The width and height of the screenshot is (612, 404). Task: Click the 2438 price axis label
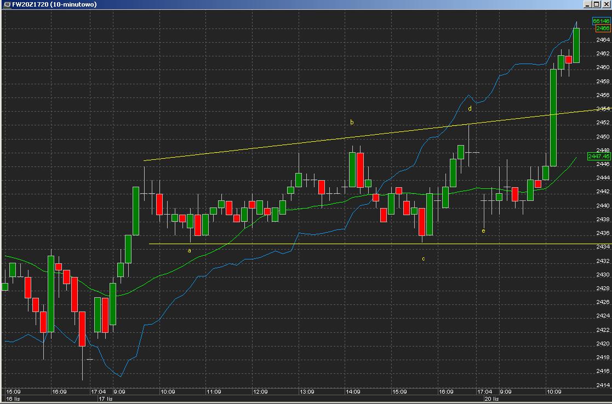point(603,219)
